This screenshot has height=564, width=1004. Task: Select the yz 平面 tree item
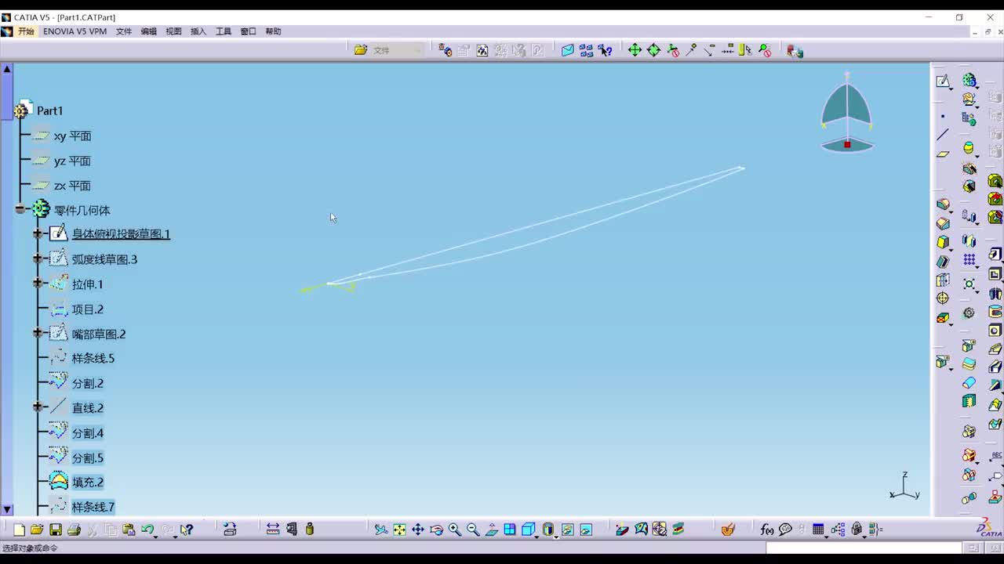coord(72,161)
